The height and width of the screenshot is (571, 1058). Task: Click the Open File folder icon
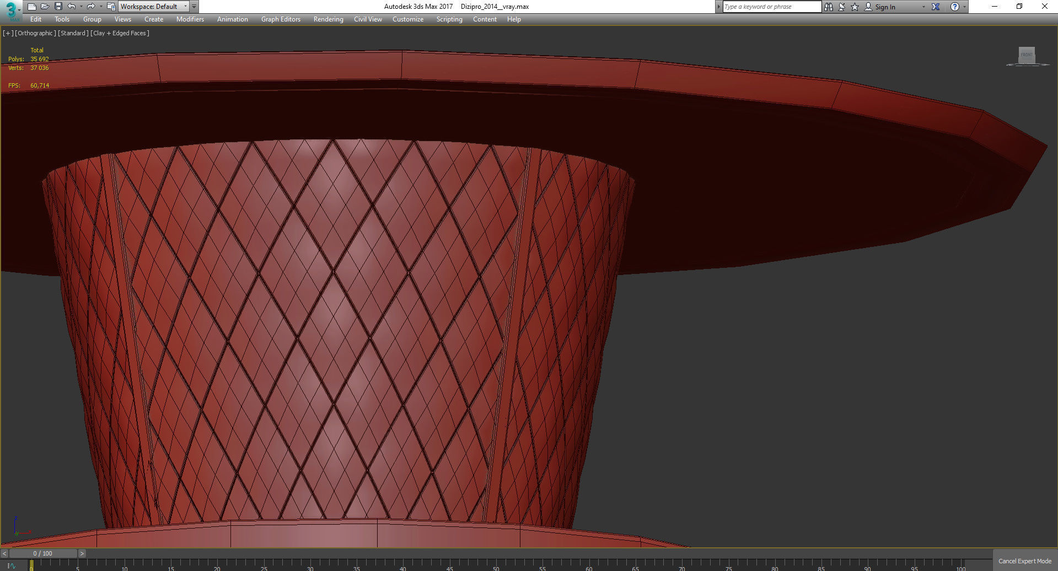click(45, 7)
